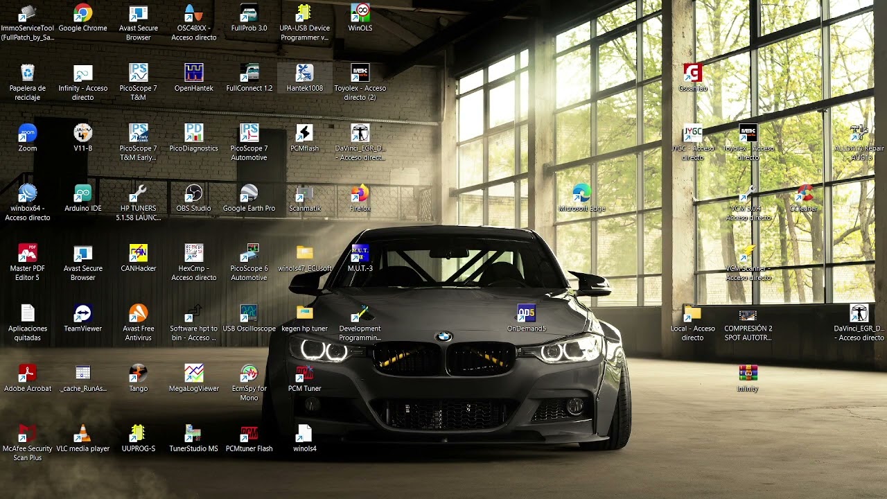Click the VCM Scanner shortcut icon
This screenshot has width=887, height=499.
pos(748,253)
